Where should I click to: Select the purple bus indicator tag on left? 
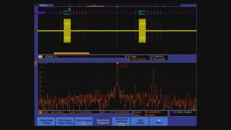[x=41, y=13]
